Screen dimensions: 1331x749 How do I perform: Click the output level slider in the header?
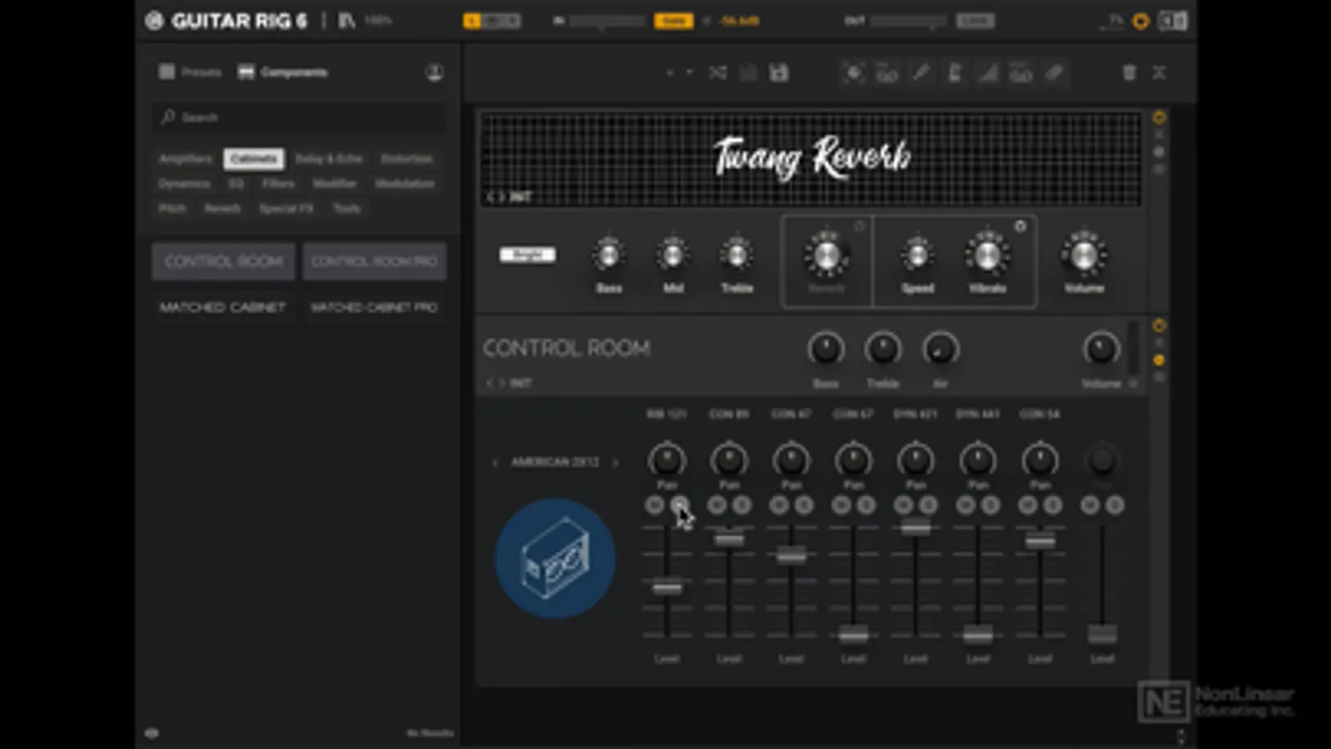[908, 21]
